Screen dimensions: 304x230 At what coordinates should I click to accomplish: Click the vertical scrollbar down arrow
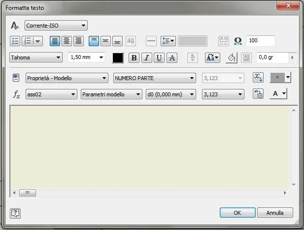(294, 185)
